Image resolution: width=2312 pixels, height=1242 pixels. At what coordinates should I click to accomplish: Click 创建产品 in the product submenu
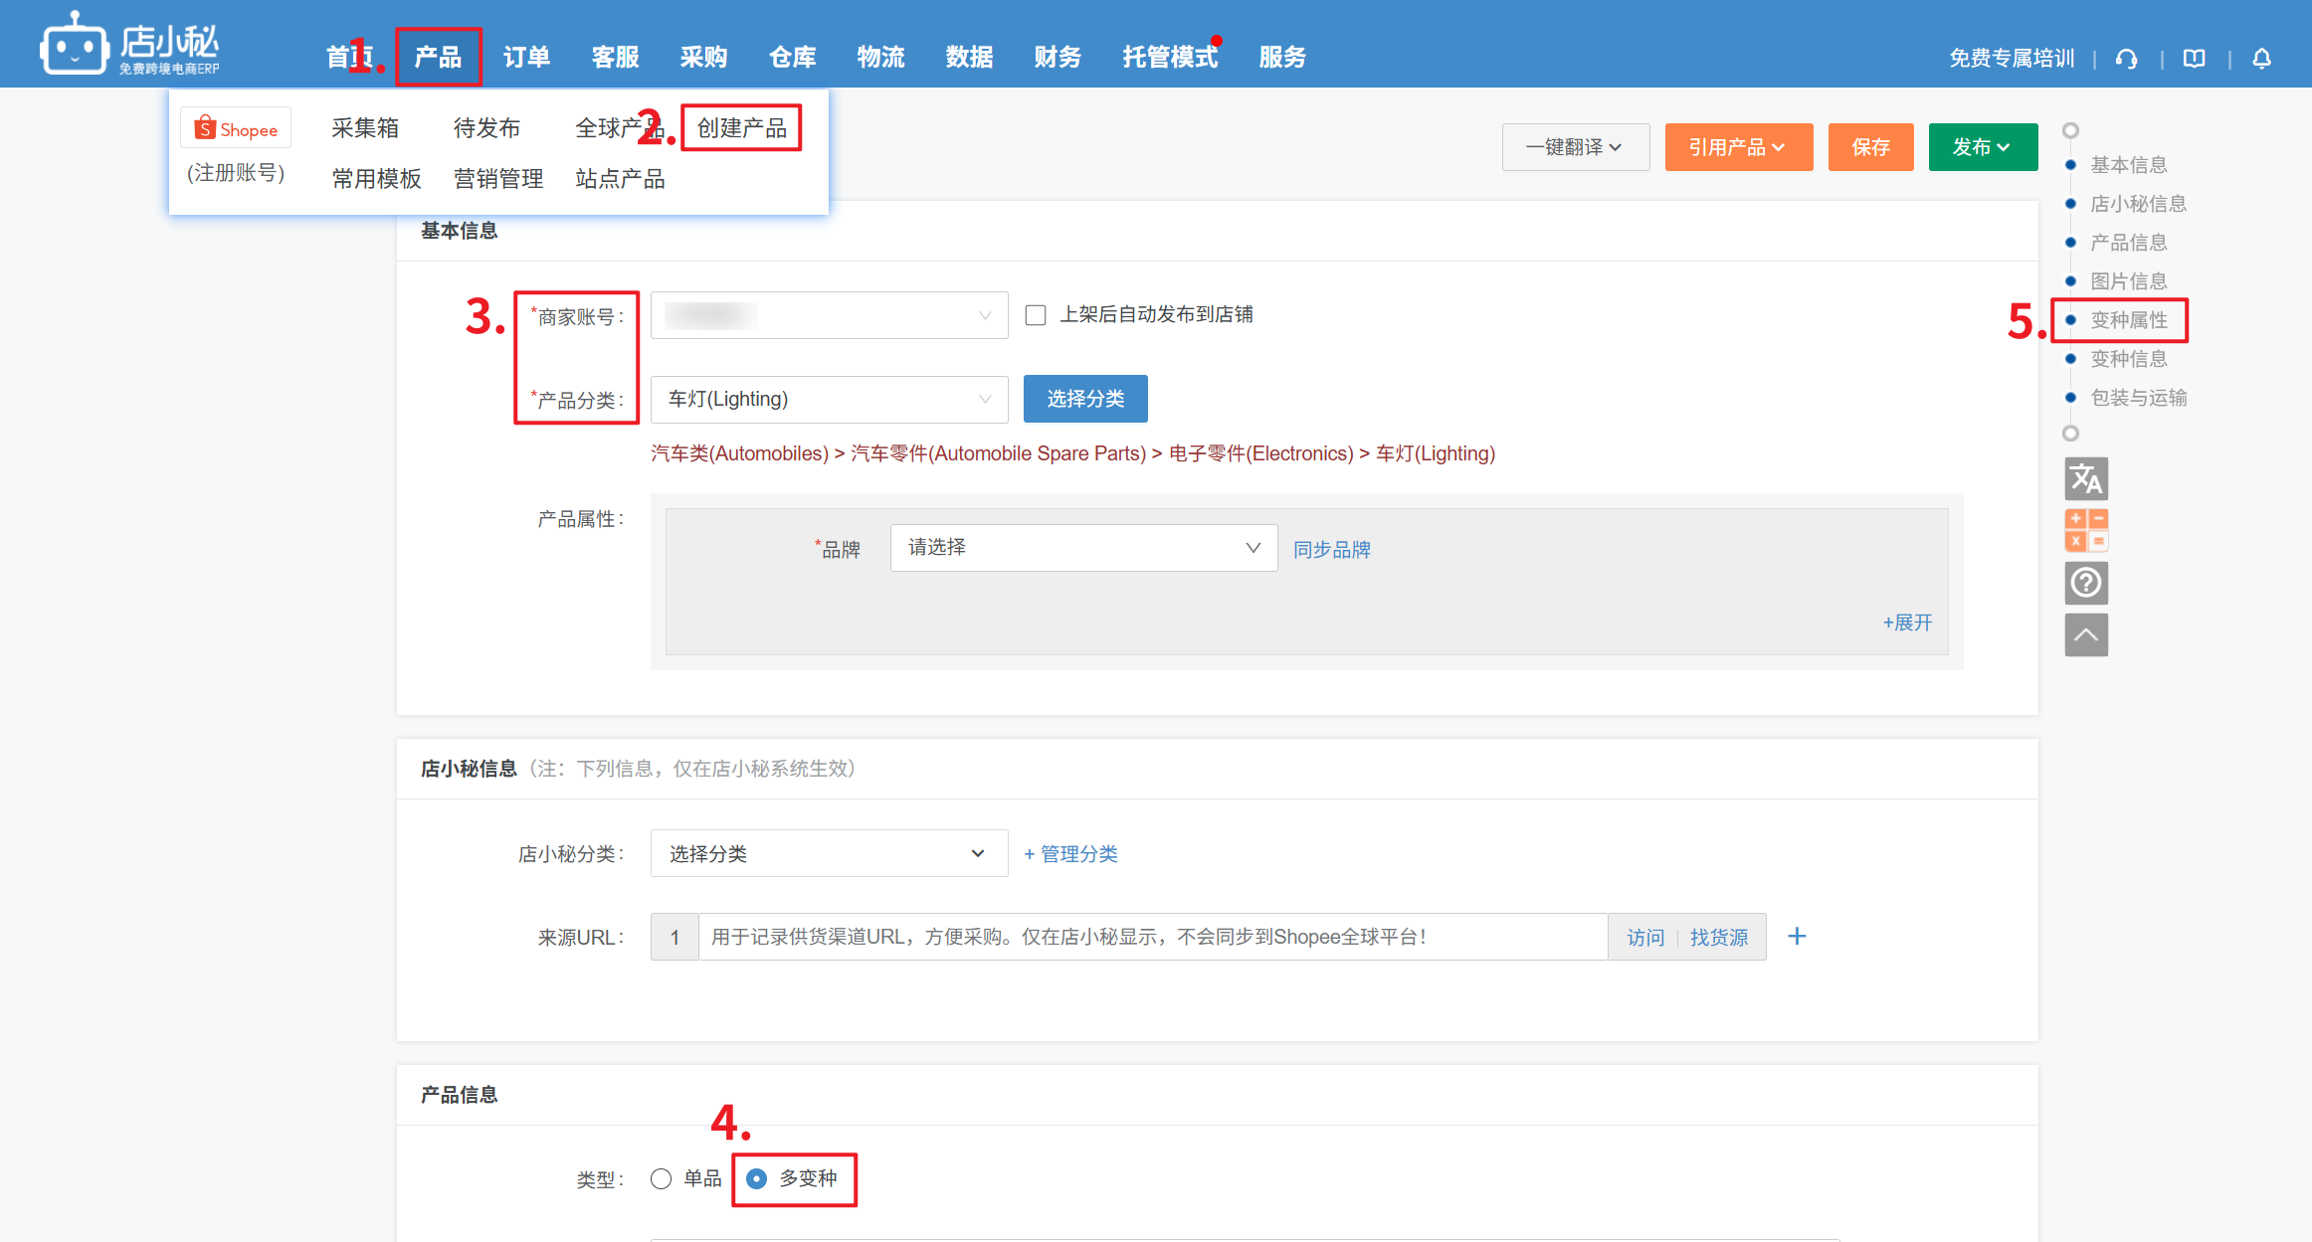tap(741, 128)
